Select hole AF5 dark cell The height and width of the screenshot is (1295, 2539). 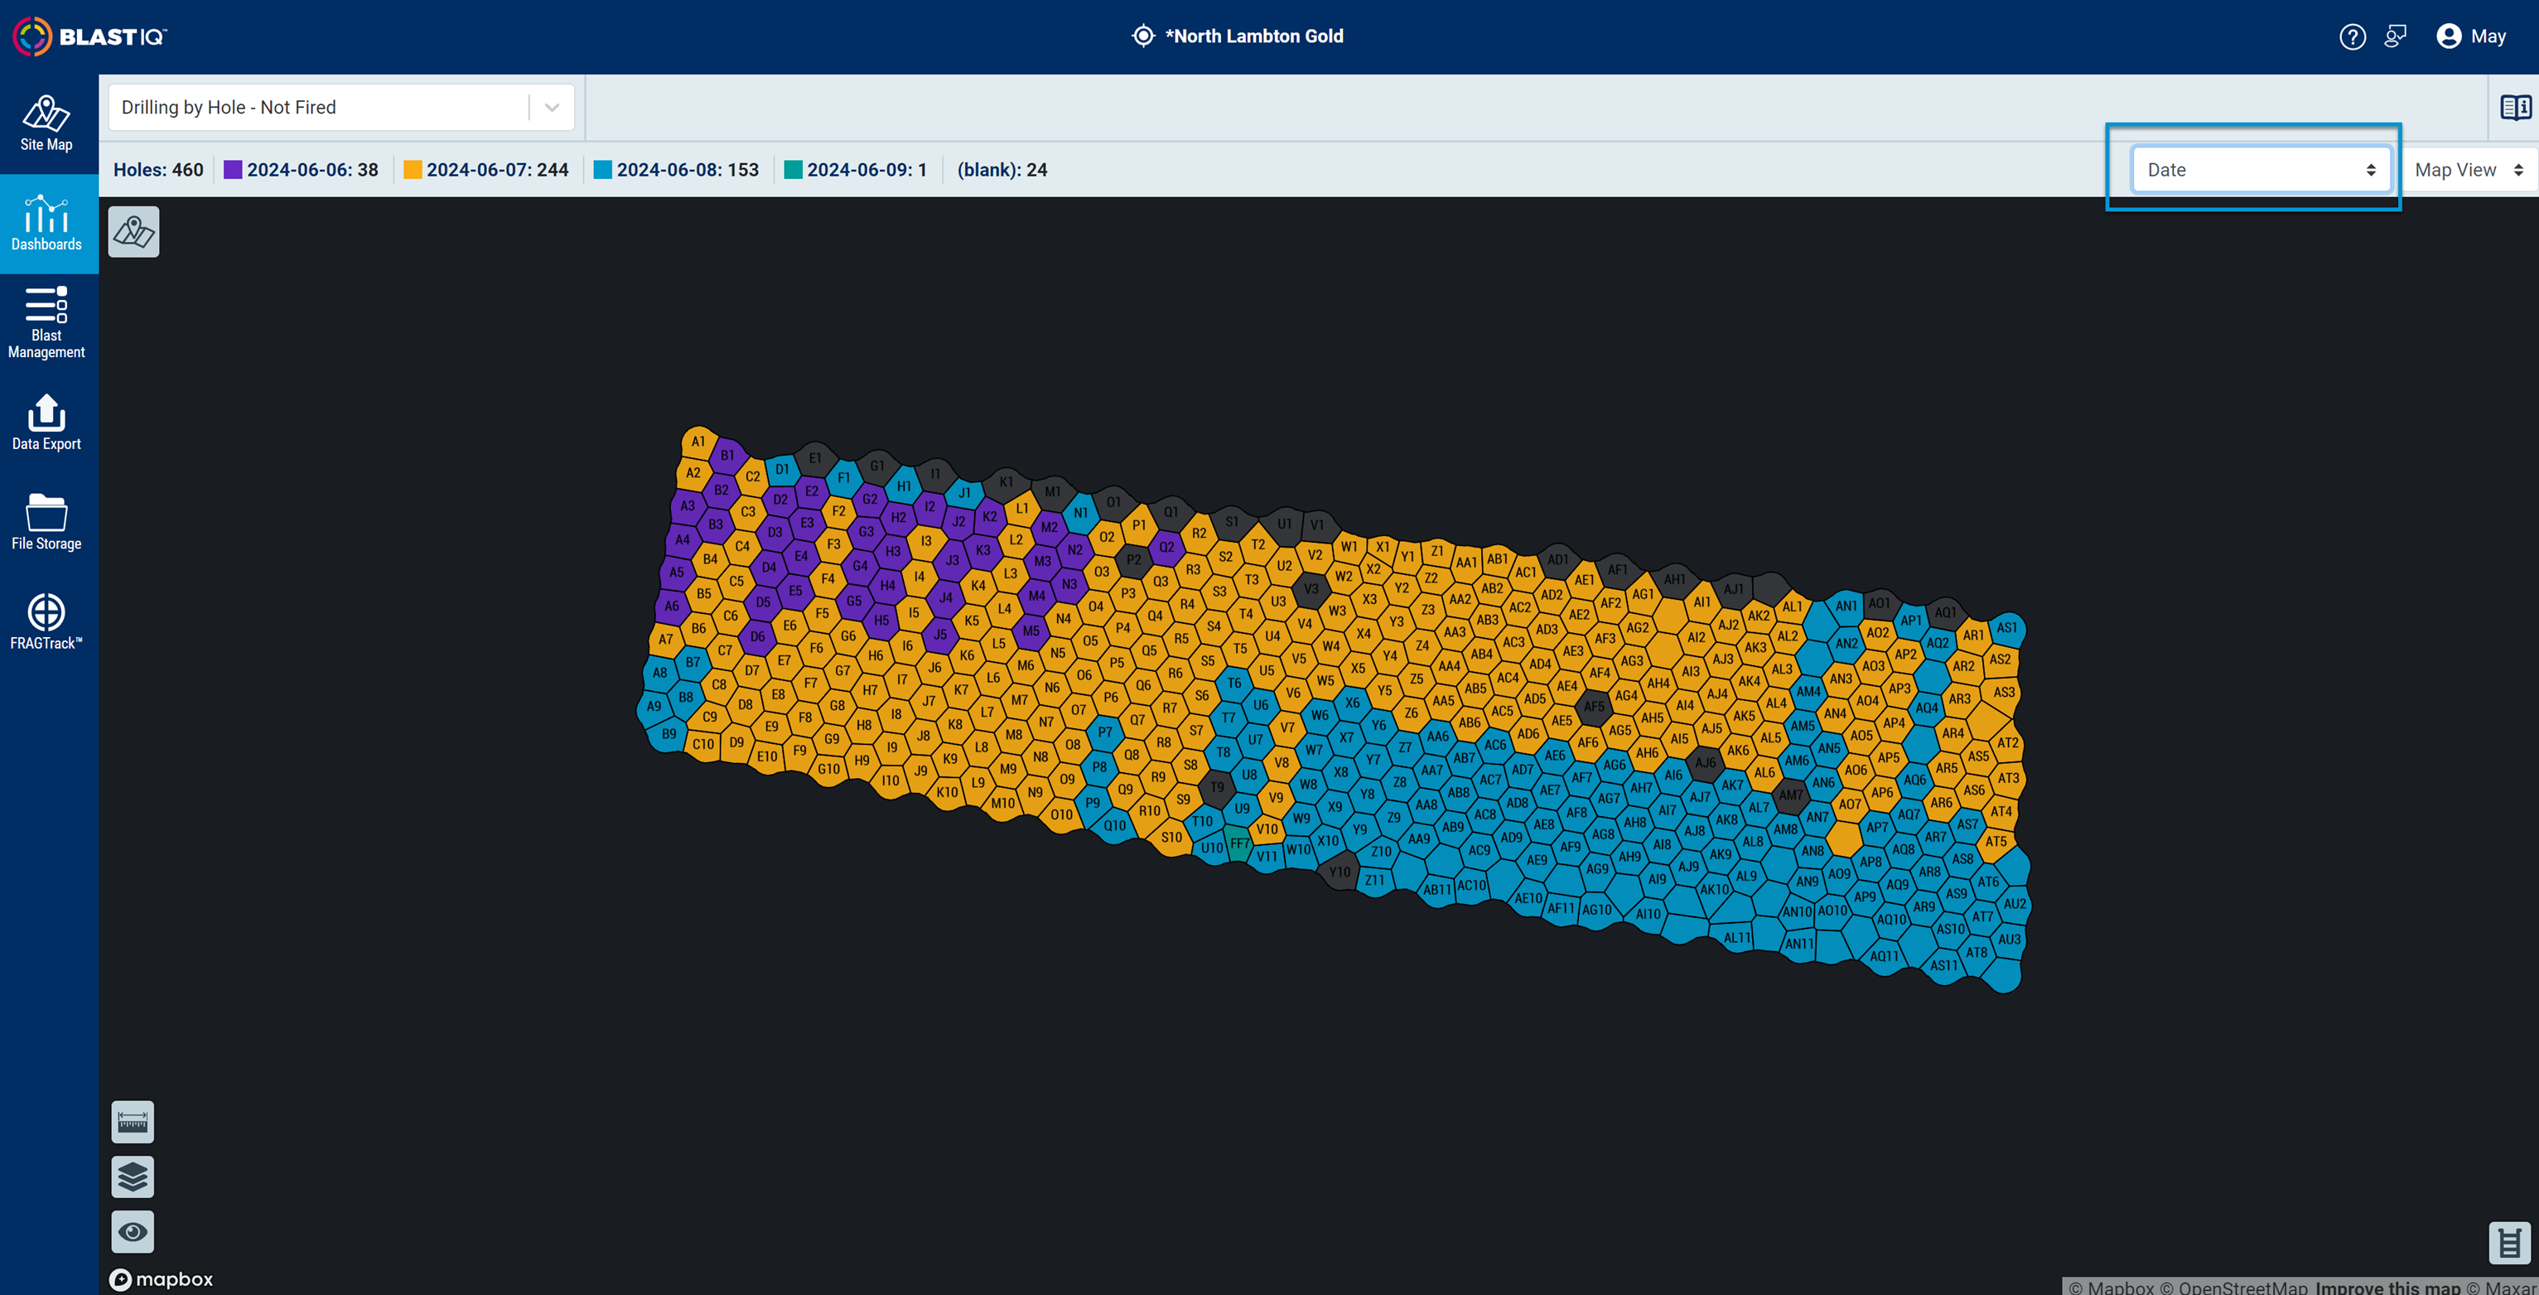click(1594, 706)
